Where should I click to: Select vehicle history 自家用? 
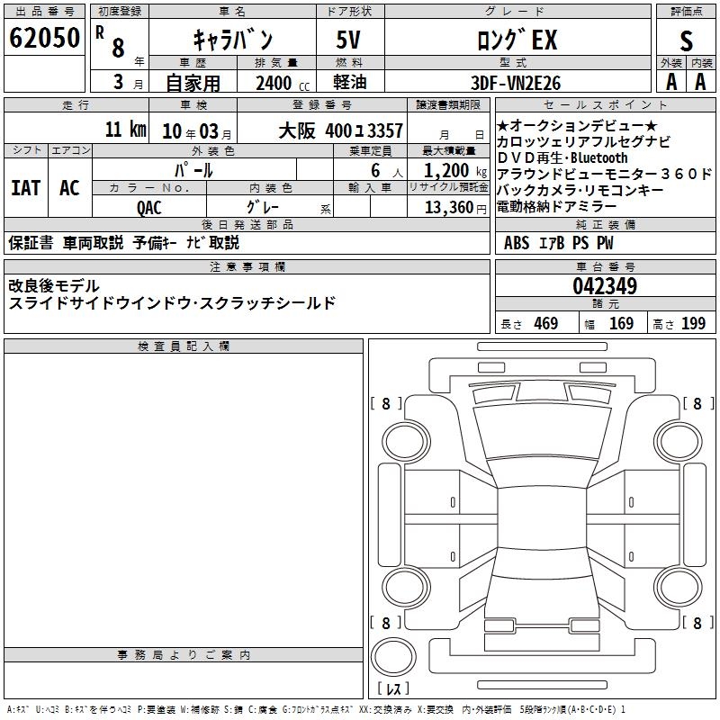click(x=193, y=83)
